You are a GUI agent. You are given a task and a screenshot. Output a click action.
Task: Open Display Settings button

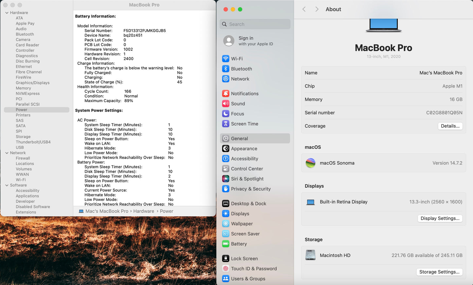(x=440, y=218)
